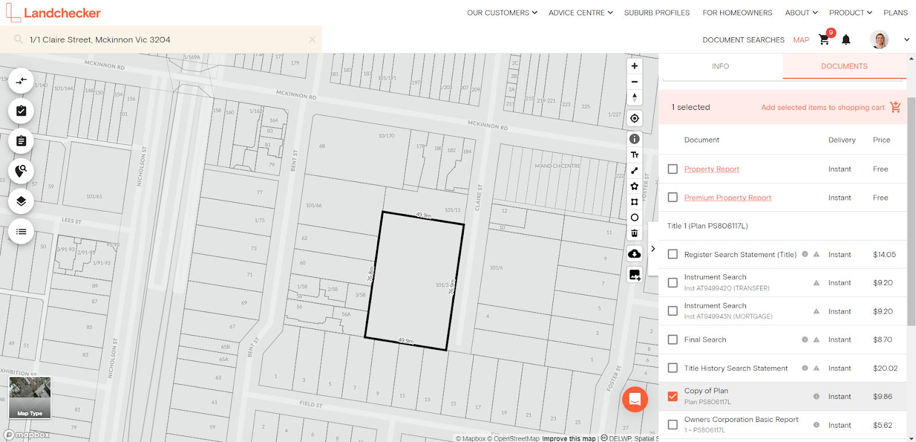This screenshot has width=916, height=442.
Task: Open the report clipboard sidebar button
Action: pyautogui.click(x=21, y=141)
